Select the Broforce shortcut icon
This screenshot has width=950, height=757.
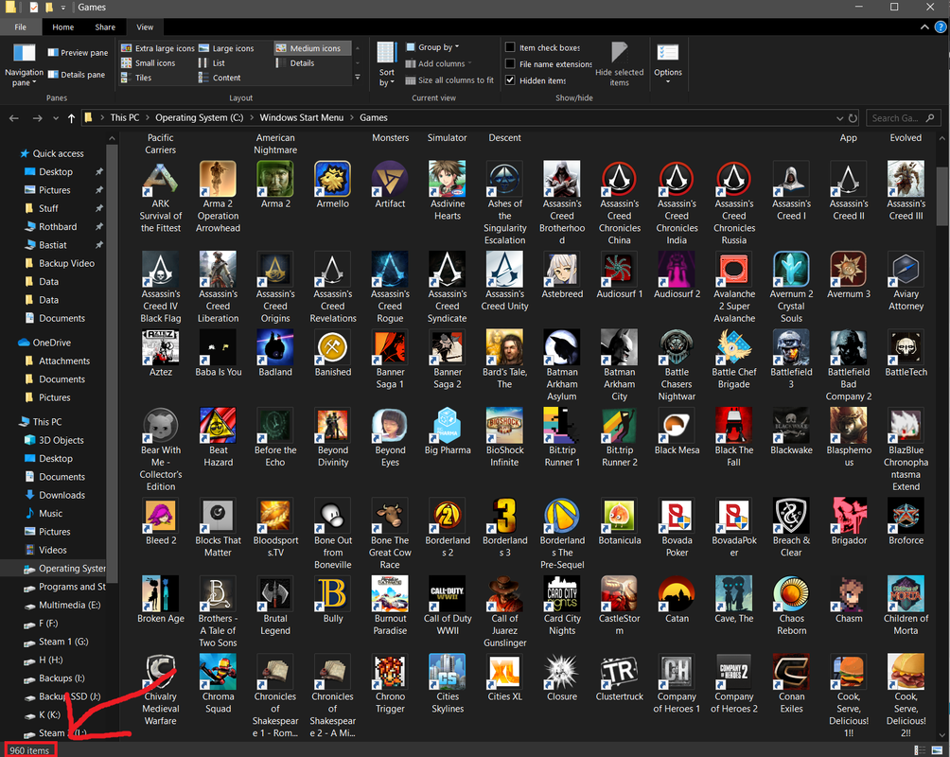coord(906,516)
